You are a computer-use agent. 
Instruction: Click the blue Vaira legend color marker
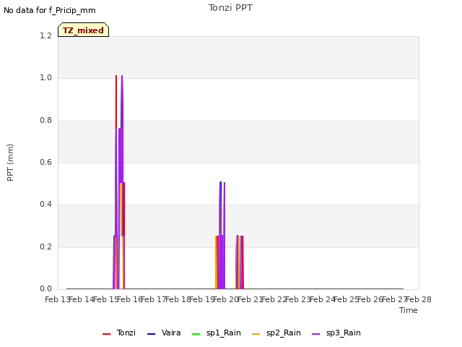(x=151, y=334)
